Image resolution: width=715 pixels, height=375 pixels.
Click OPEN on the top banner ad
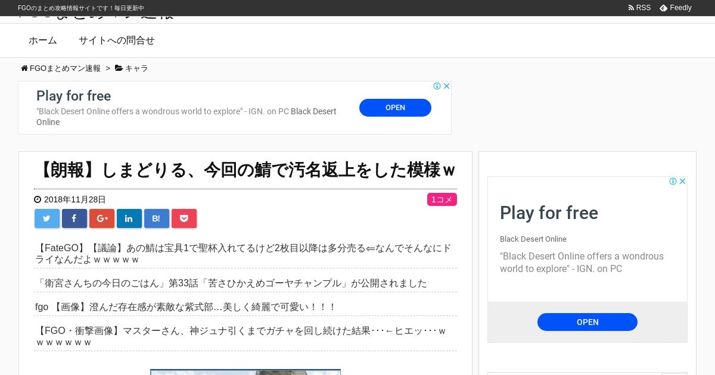coord(395,108)
